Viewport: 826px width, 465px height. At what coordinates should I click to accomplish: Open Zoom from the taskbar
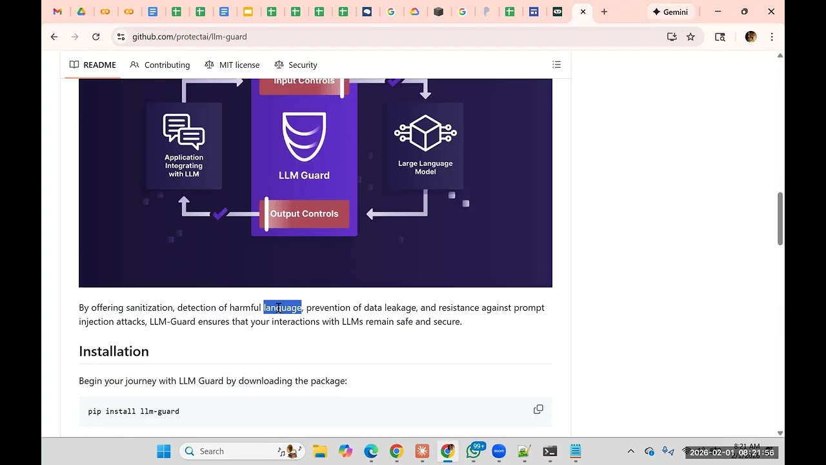click(499, 451)
